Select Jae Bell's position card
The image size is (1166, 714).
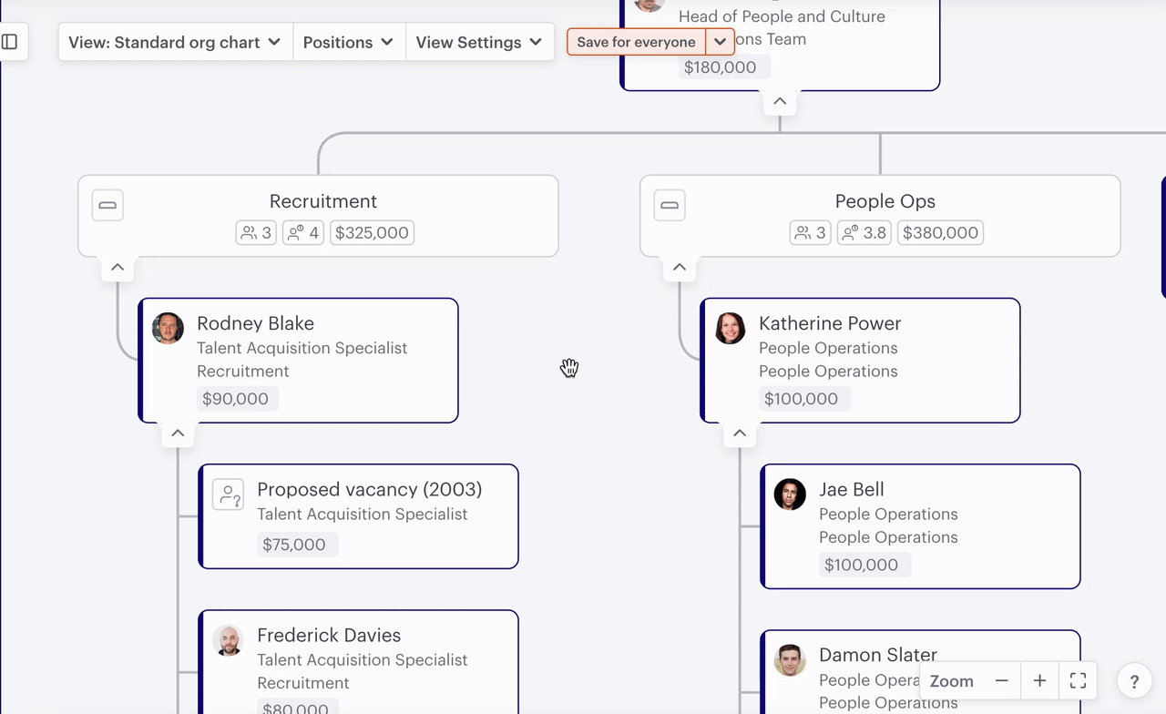tap(920, 526)
